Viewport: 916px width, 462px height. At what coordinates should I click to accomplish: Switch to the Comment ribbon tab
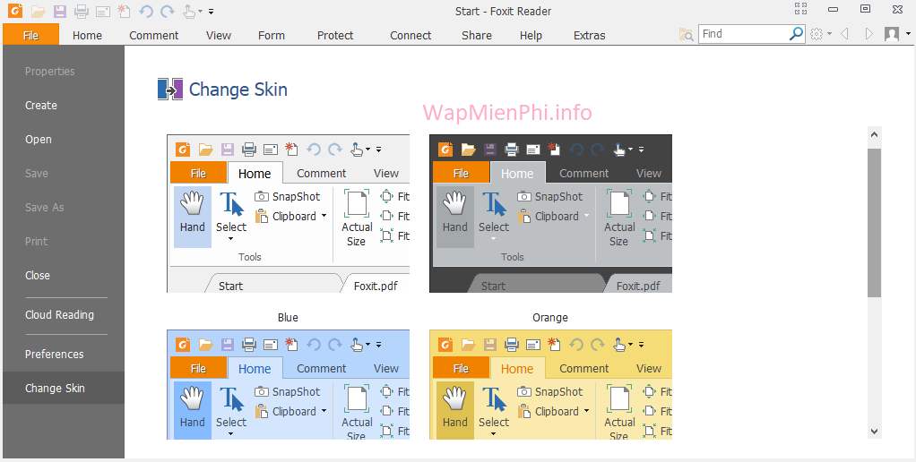pos(153,36)
